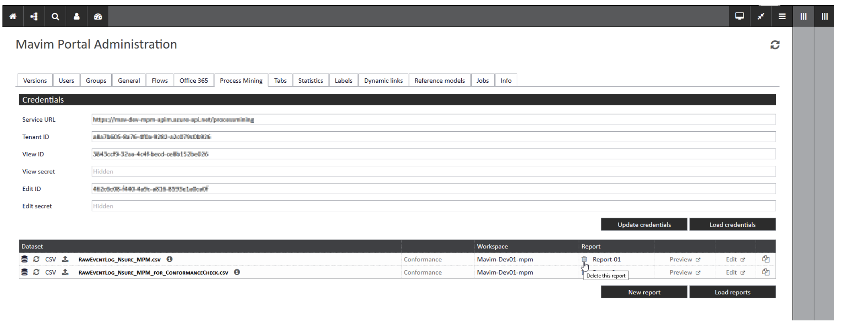Screen dimensions: 843x326
Task: Switch to the Versions tab
Action: tap(35, 80)
